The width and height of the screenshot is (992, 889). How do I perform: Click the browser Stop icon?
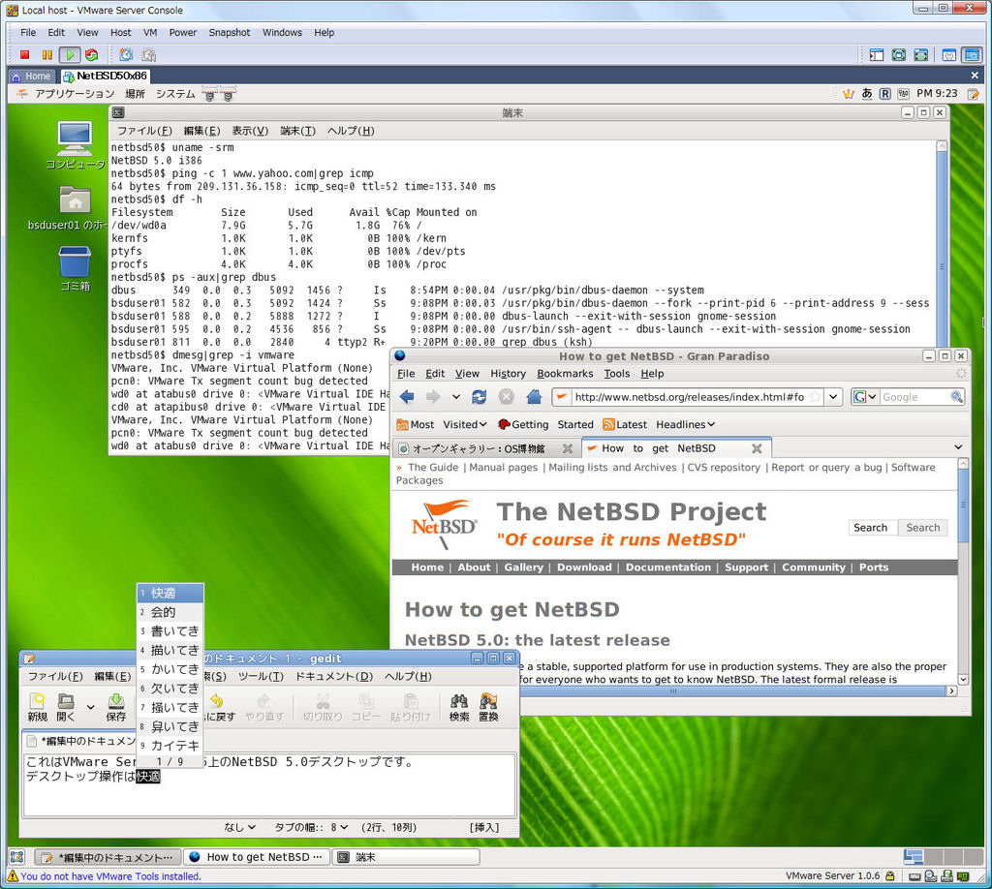click(x=506, y=396)
